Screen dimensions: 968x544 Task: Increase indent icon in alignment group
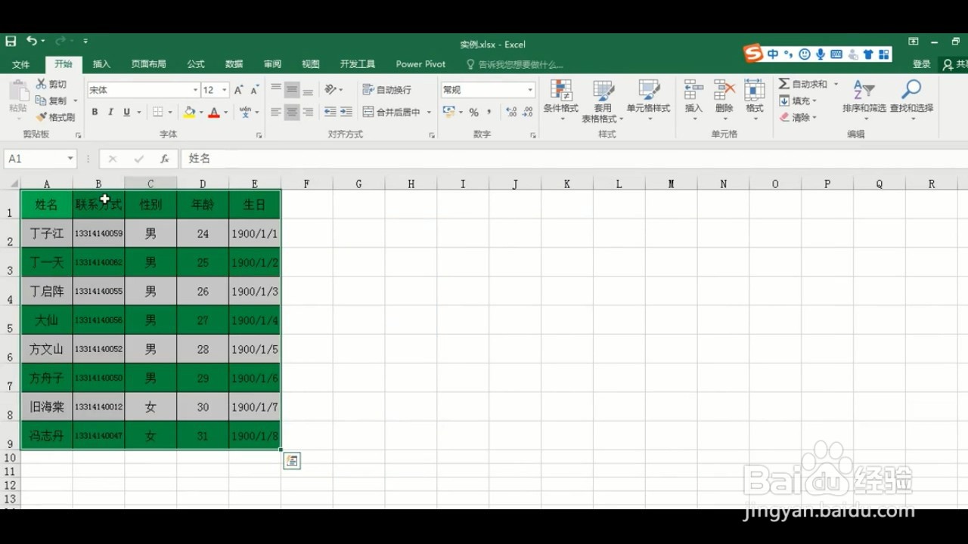pyautogui.click(x=346, y=112)
